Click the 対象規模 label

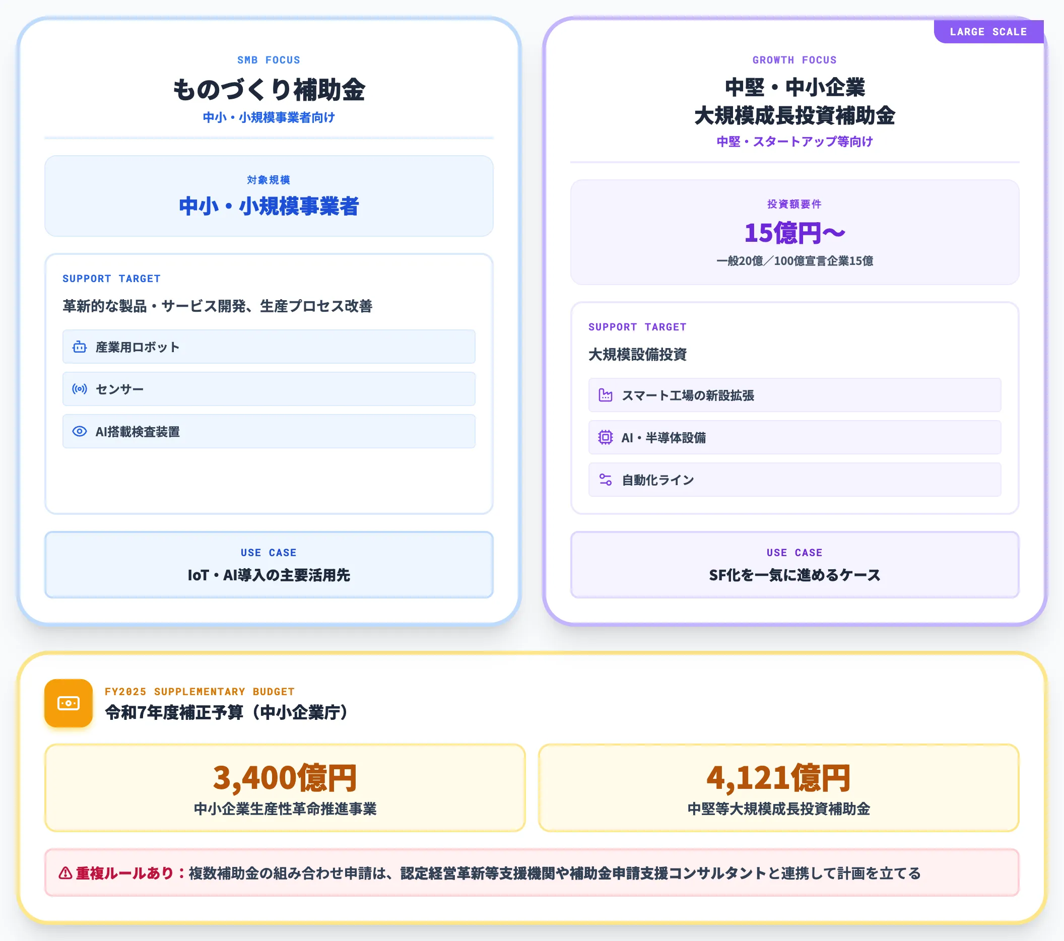coord(269,180)
